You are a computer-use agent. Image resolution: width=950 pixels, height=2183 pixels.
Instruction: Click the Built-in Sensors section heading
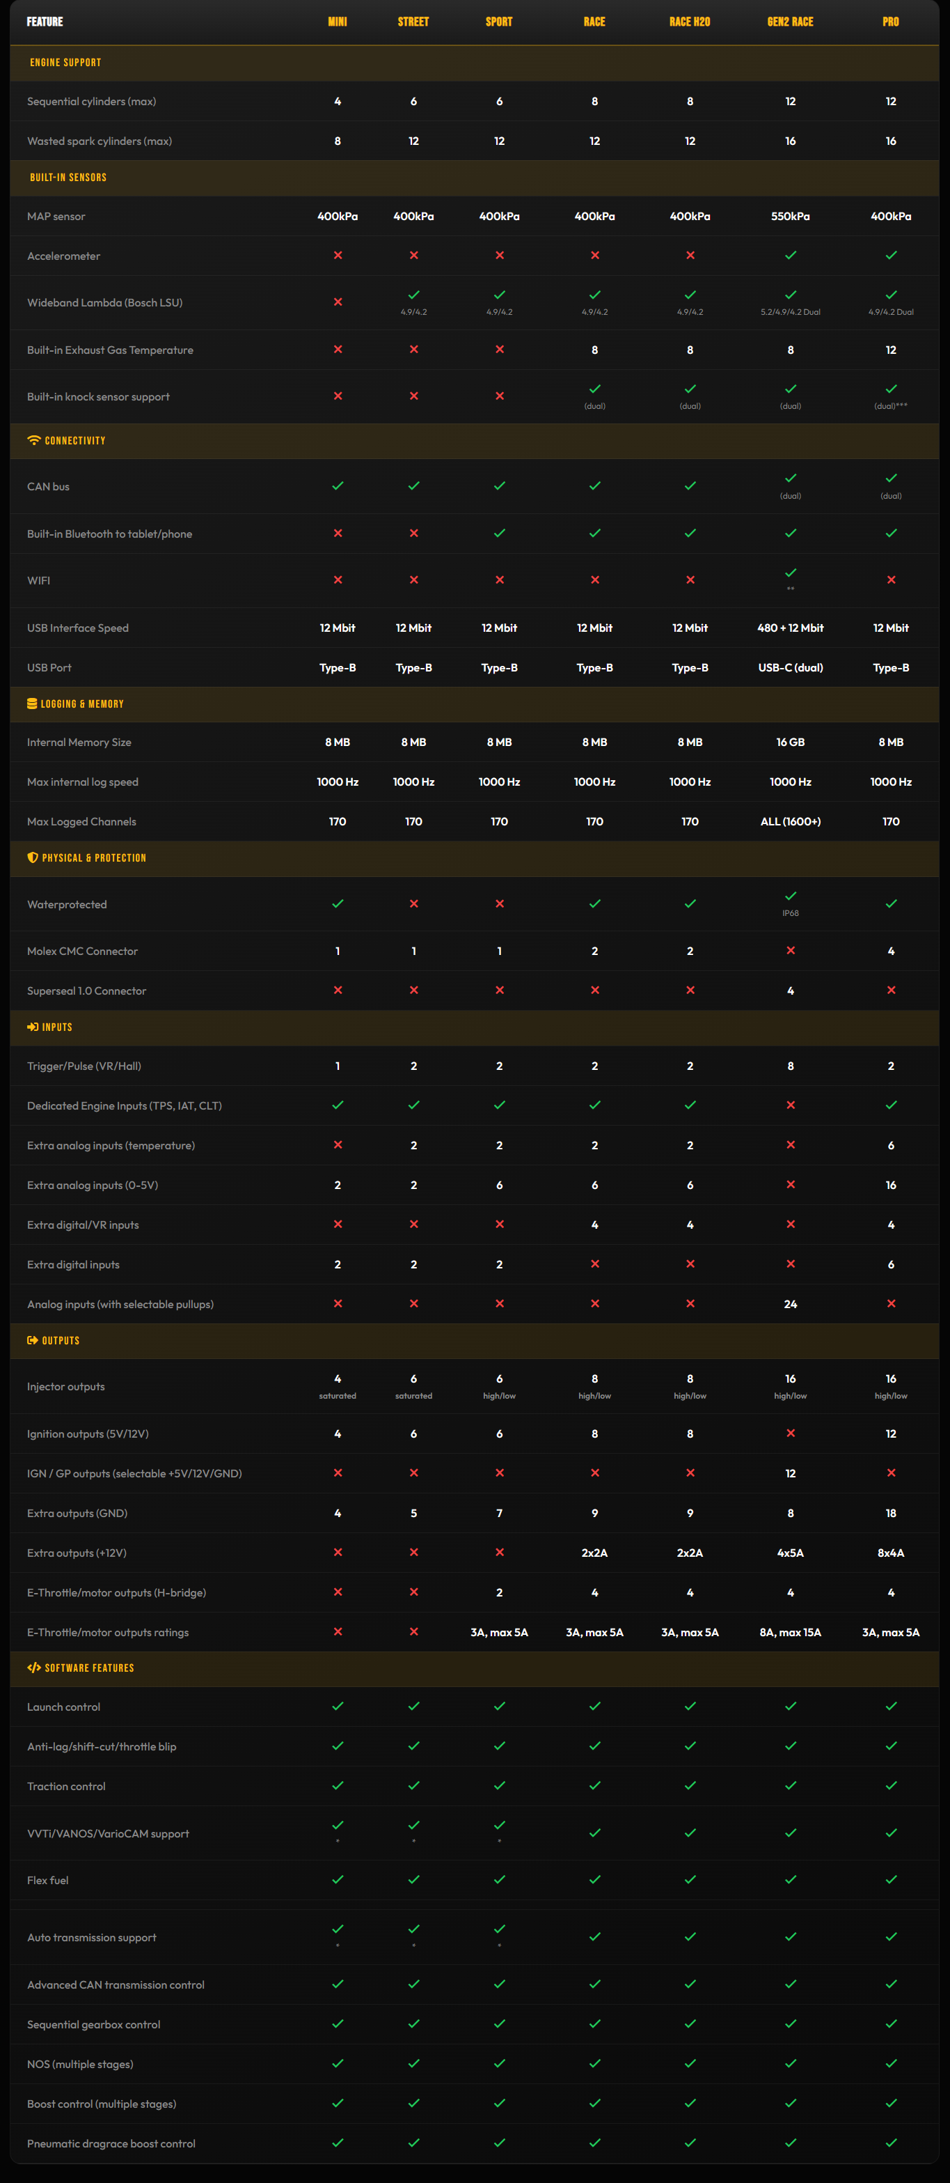coord(68,178)
